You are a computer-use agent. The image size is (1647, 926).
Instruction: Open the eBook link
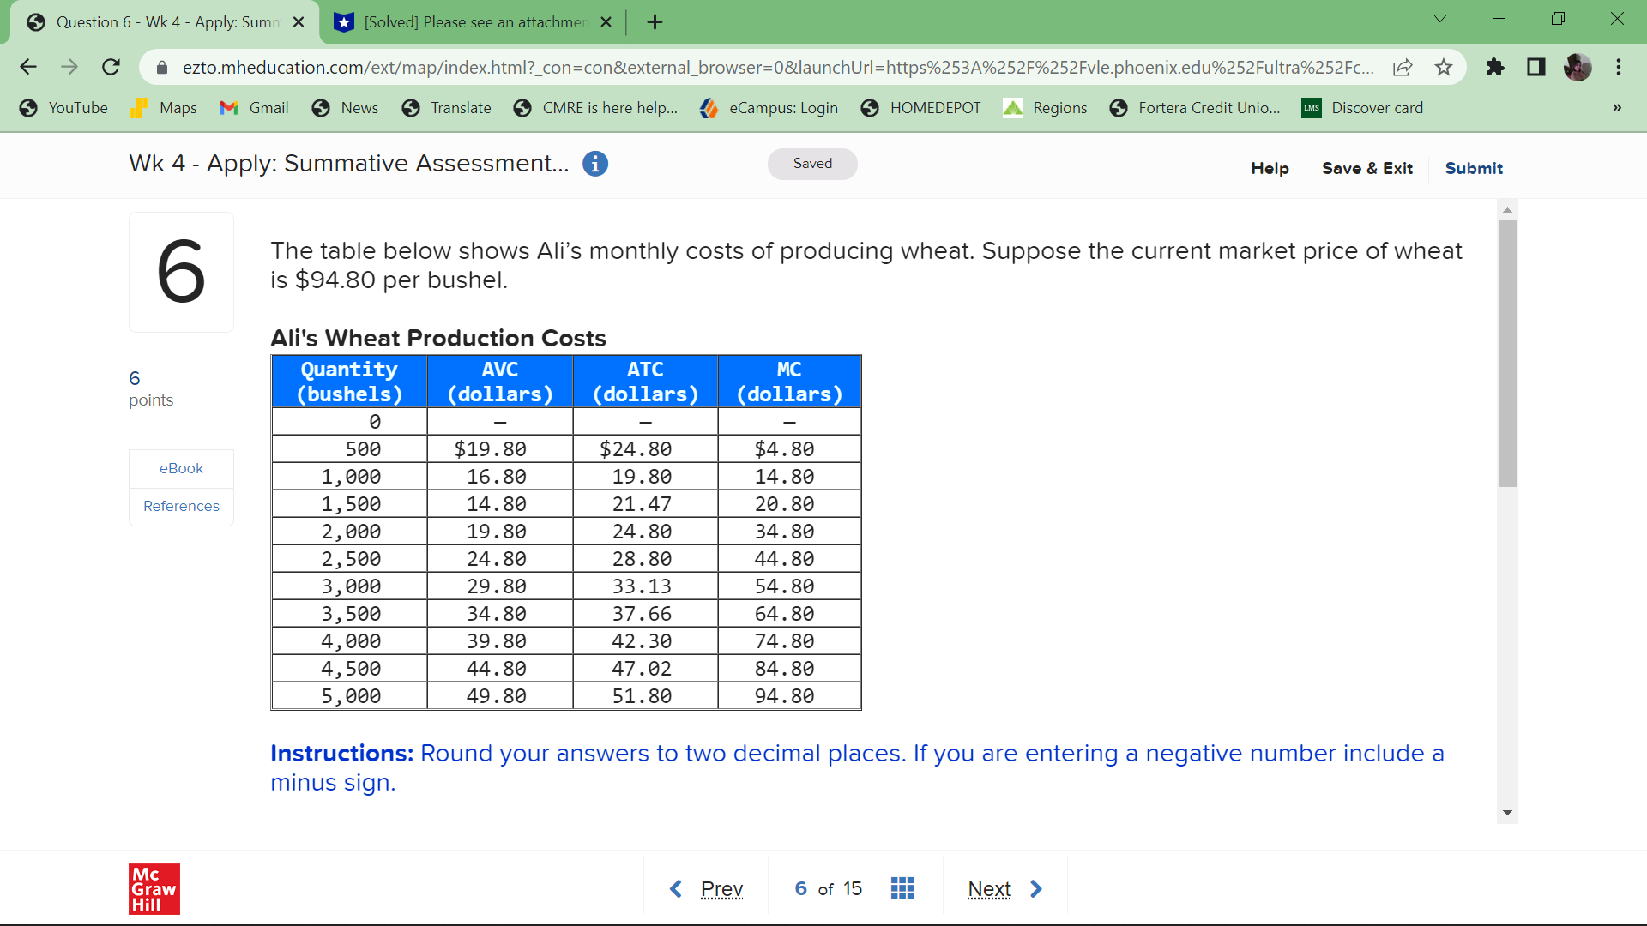[x=181, y=468]
